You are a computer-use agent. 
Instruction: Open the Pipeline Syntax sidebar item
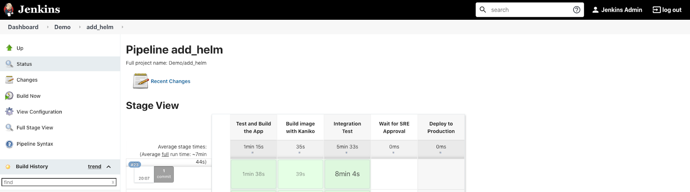coord(34,144)
